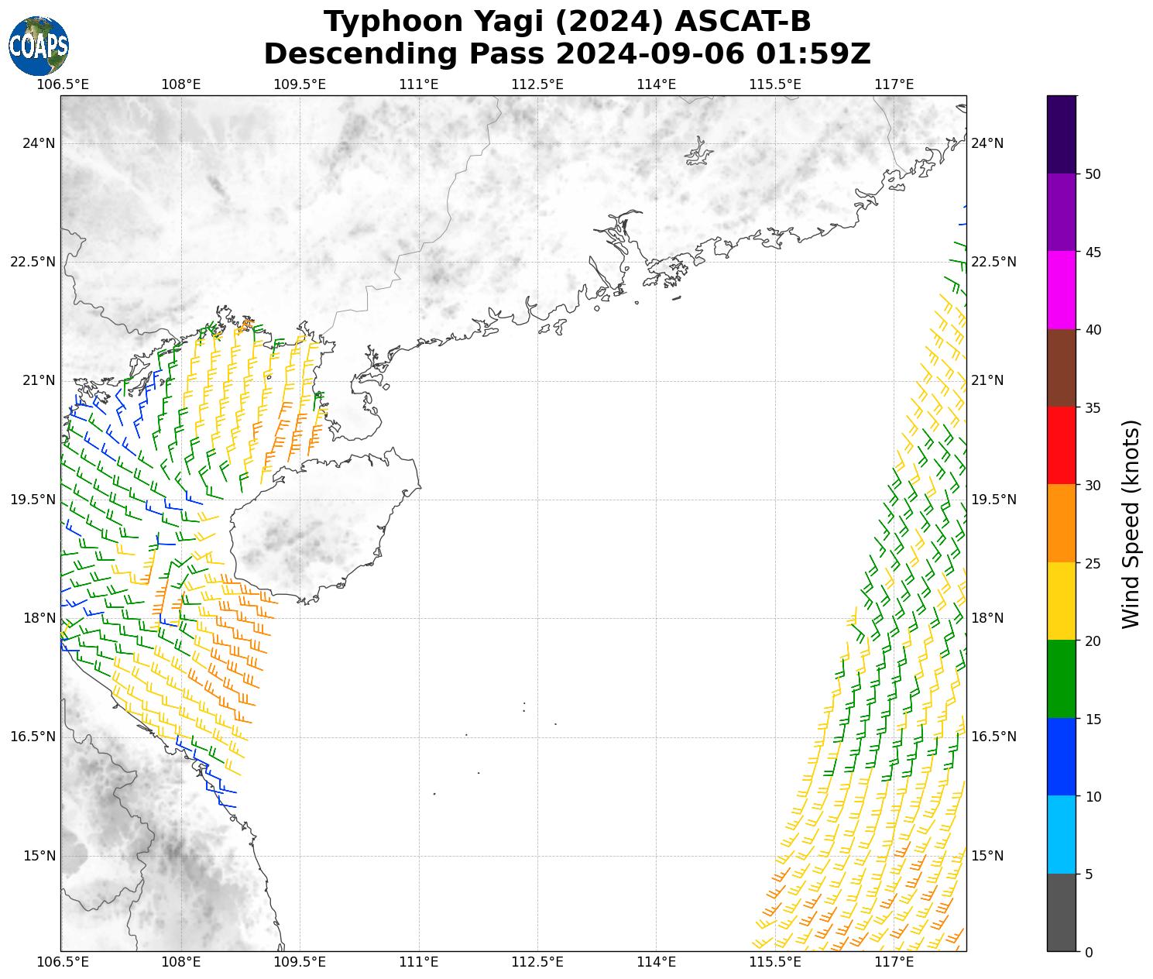The image size is (1153, 979).
Task: Click the purple 45–50 knot color band
Action: click(x=1061, y=211)
